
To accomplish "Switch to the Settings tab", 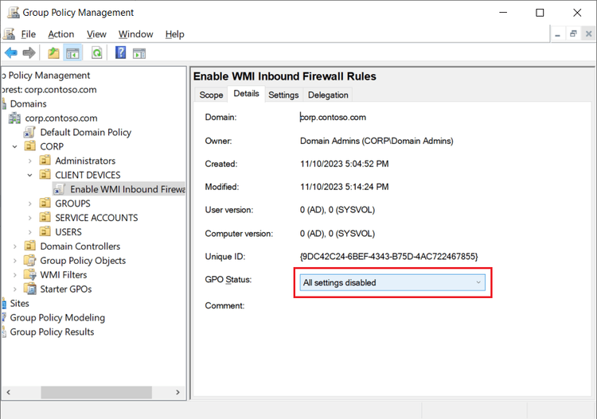I will pos(283,95).
